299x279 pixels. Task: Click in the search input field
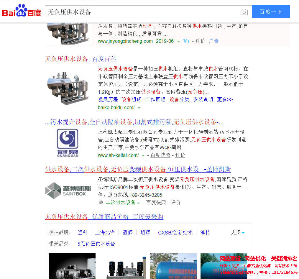point(142,12)
